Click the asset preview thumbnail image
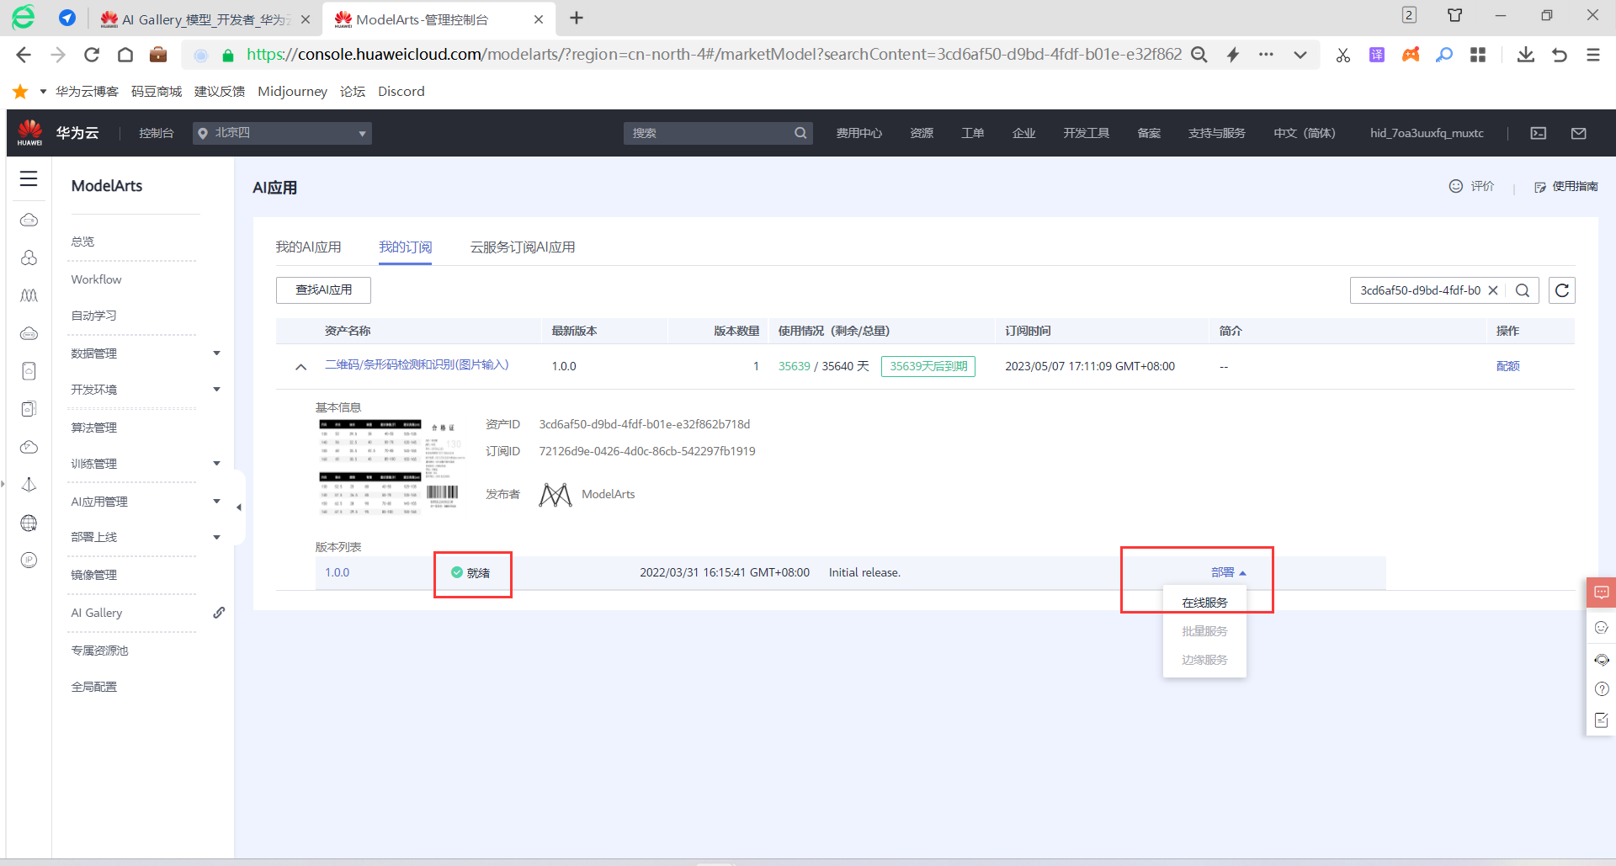 pos(392,465)
